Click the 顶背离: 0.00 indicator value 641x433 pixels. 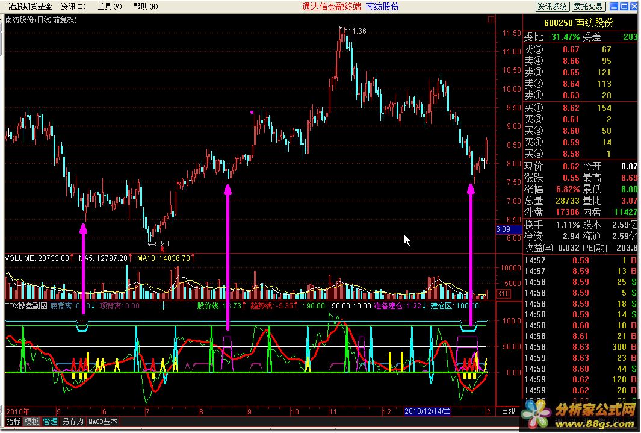pos(119,306)
